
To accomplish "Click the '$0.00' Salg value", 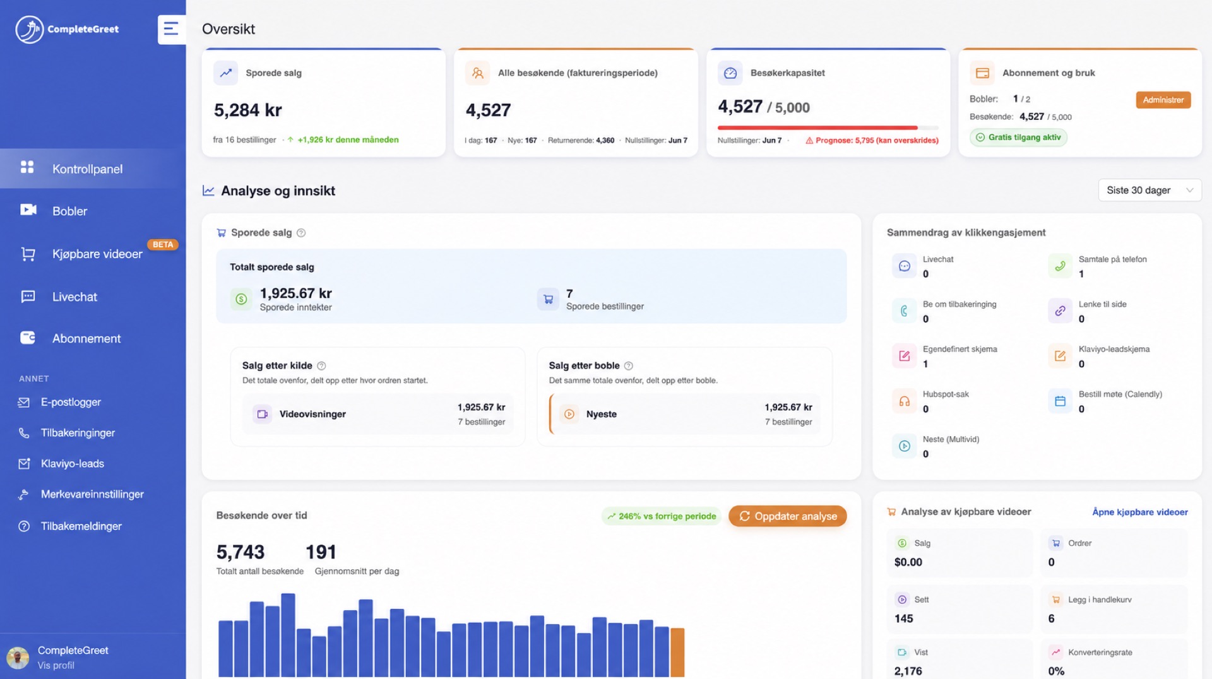I will pos(908,562).
